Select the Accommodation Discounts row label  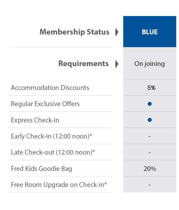50,88
